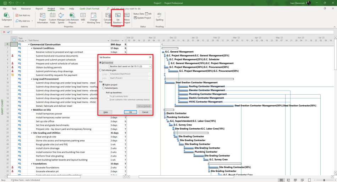Open Custom Fields
The width and height of the screenshot is (337, 182).
53,18
